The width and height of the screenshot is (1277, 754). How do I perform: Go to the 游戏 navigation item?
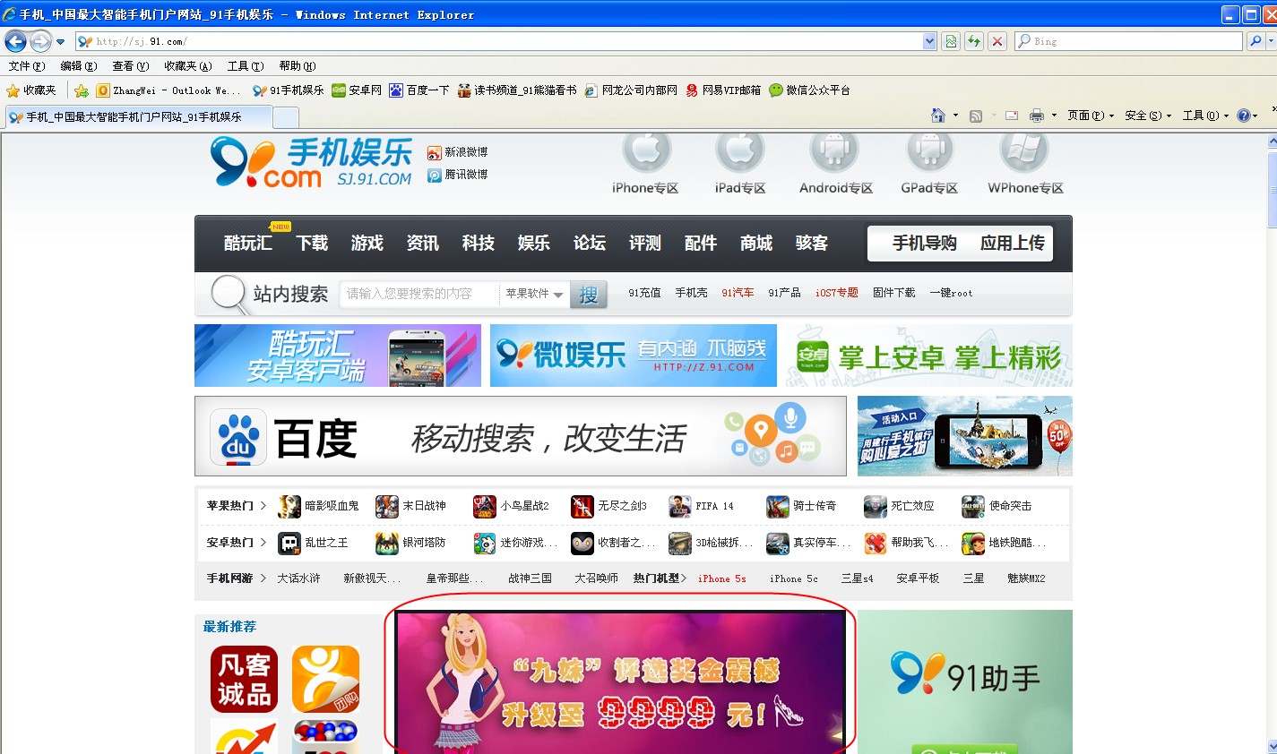[x=367, y=243]
